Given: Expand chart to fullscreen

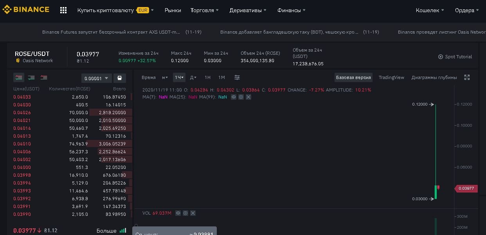Looking at the screenshot, I should (x=467, y=77).
